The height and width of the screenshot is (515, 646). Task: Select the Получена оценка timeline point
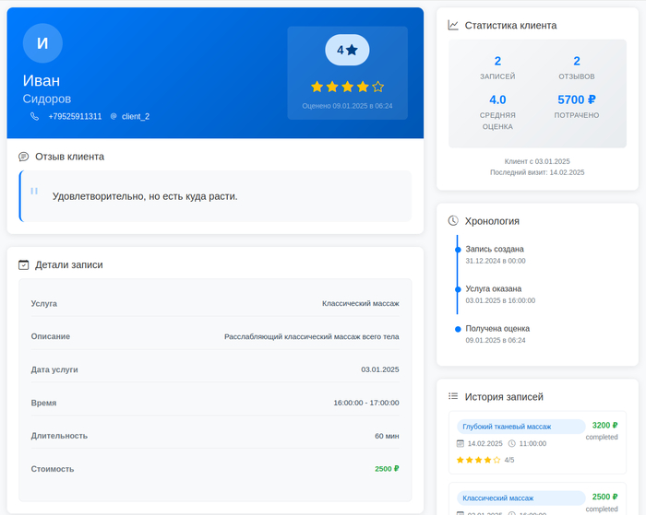click(x=457, y=329)
